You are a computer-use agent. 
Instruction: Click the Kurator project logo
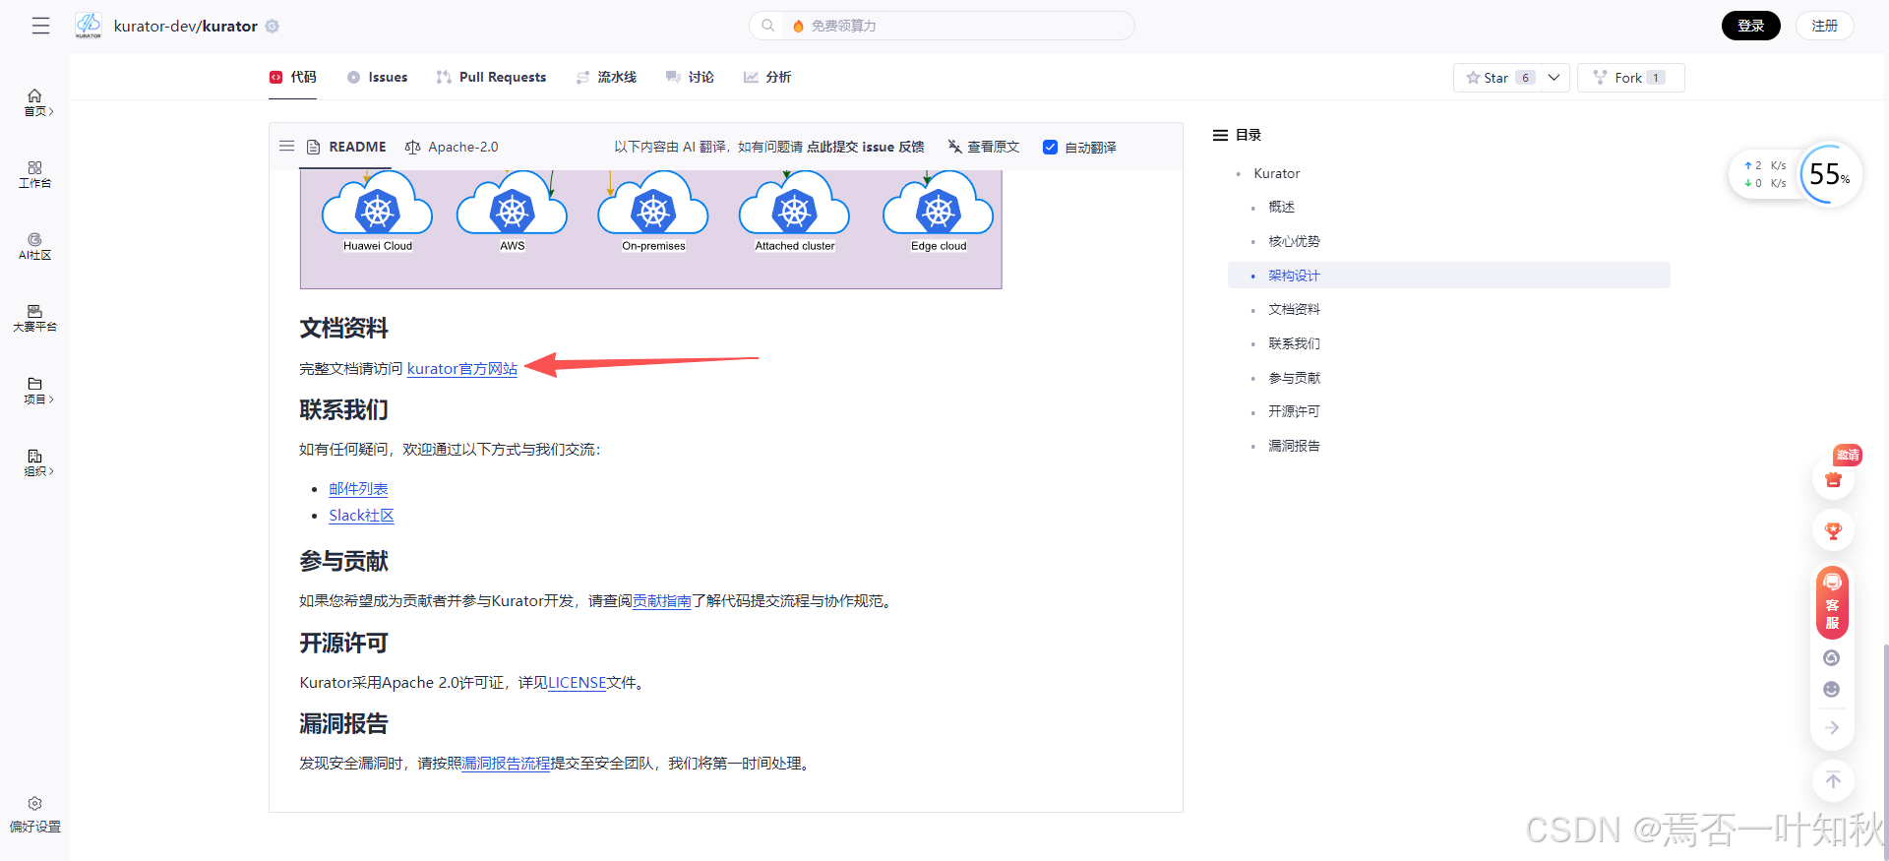click(89, 26)
